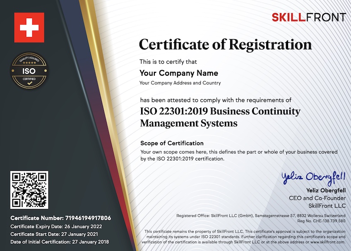The width and height of the screenshot is (351, 251).
Task: Click 'maintaining its systems under ISO 22301' line
Action: (x=246, y=237)
